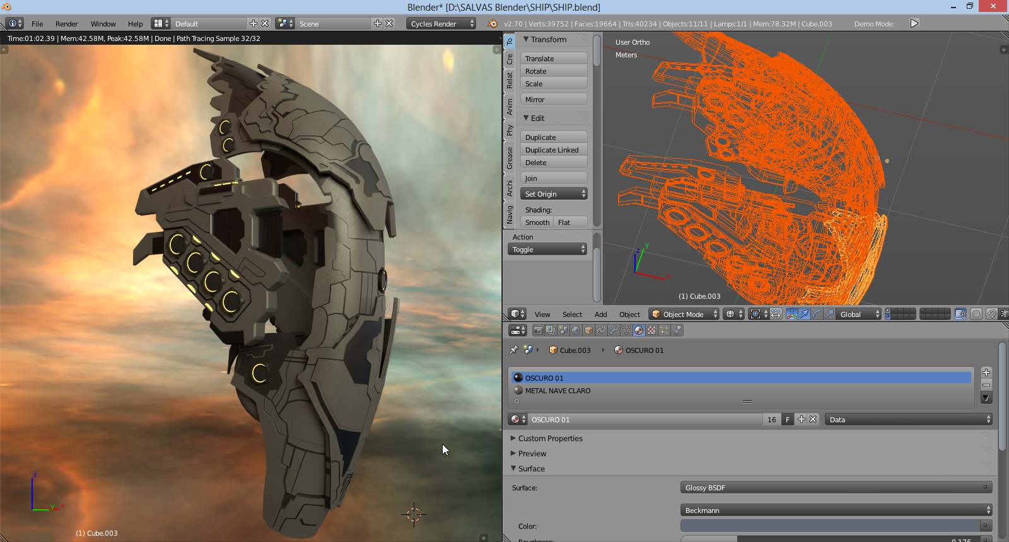Open the Modifiers wrench tab
The height and width of the screenshot is (542, 1009).
point(614,330)
